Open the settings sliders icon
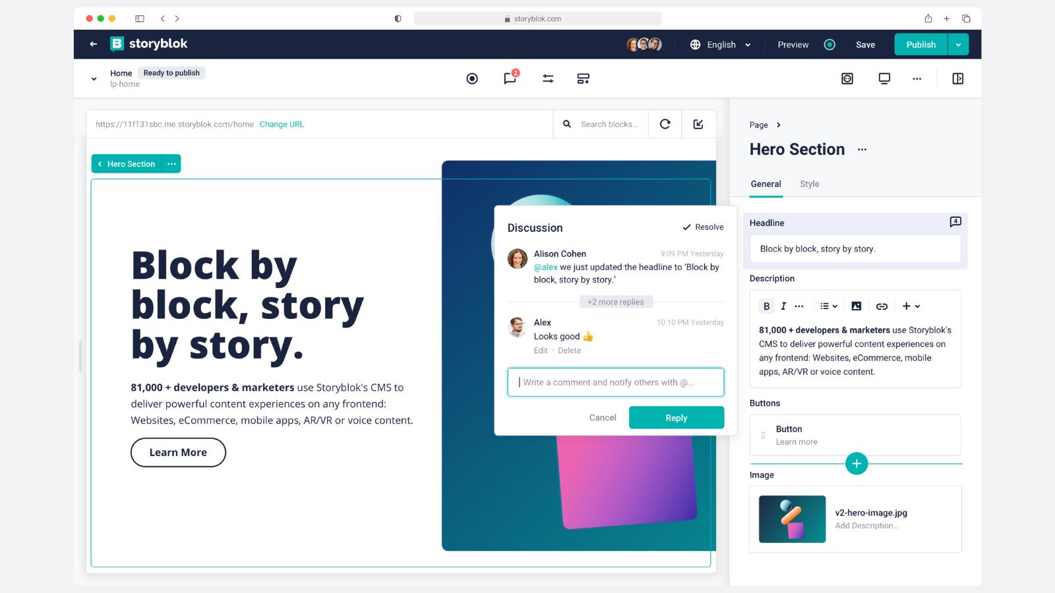The height and width of the screenshot is (593, 1055). 548,78
